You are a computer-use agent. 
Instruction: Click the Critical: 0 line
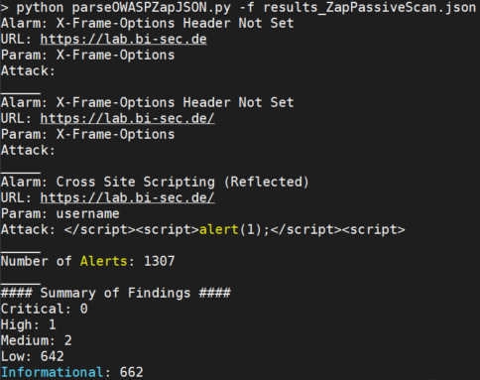pyautogui.click(x=45, y=309)
